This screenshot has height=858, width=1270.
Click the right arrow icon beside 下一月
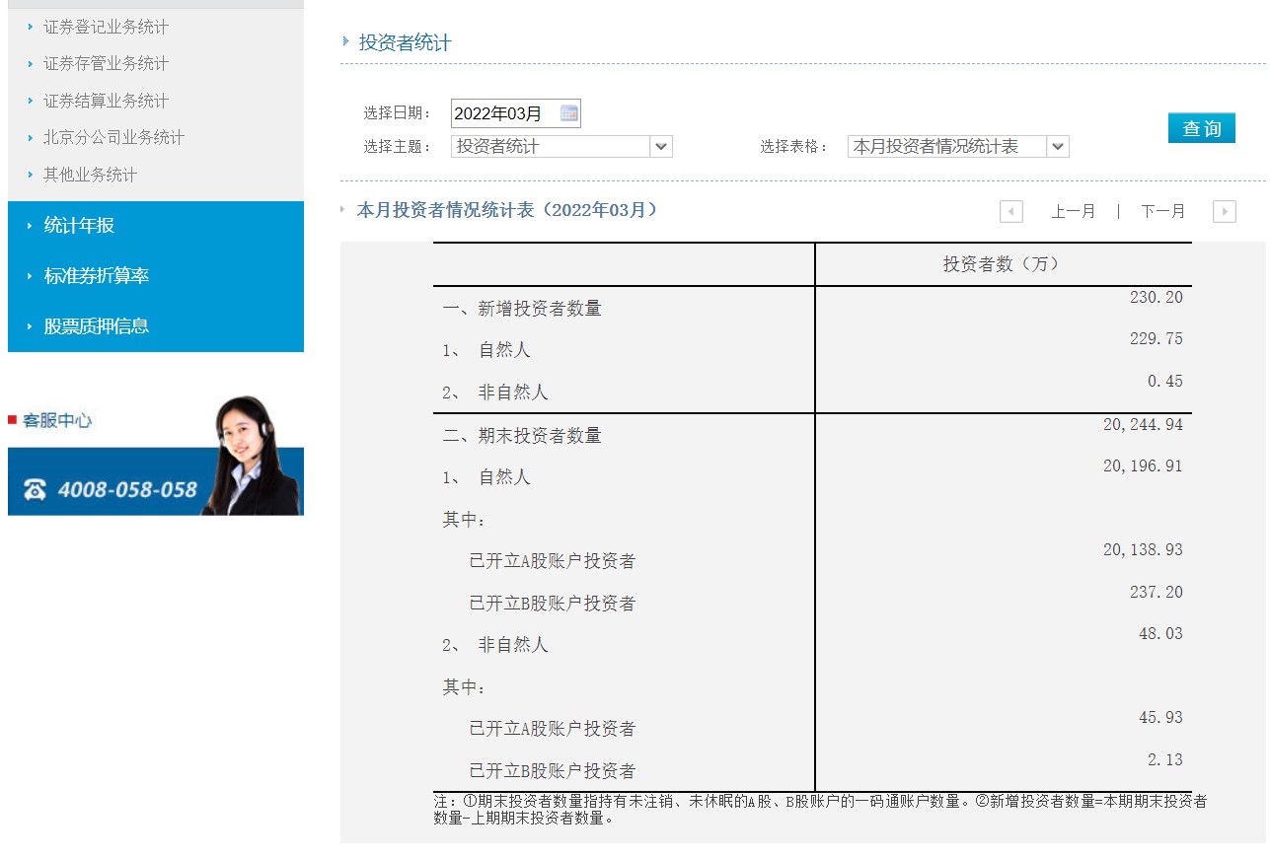(x=1225, y=210)
